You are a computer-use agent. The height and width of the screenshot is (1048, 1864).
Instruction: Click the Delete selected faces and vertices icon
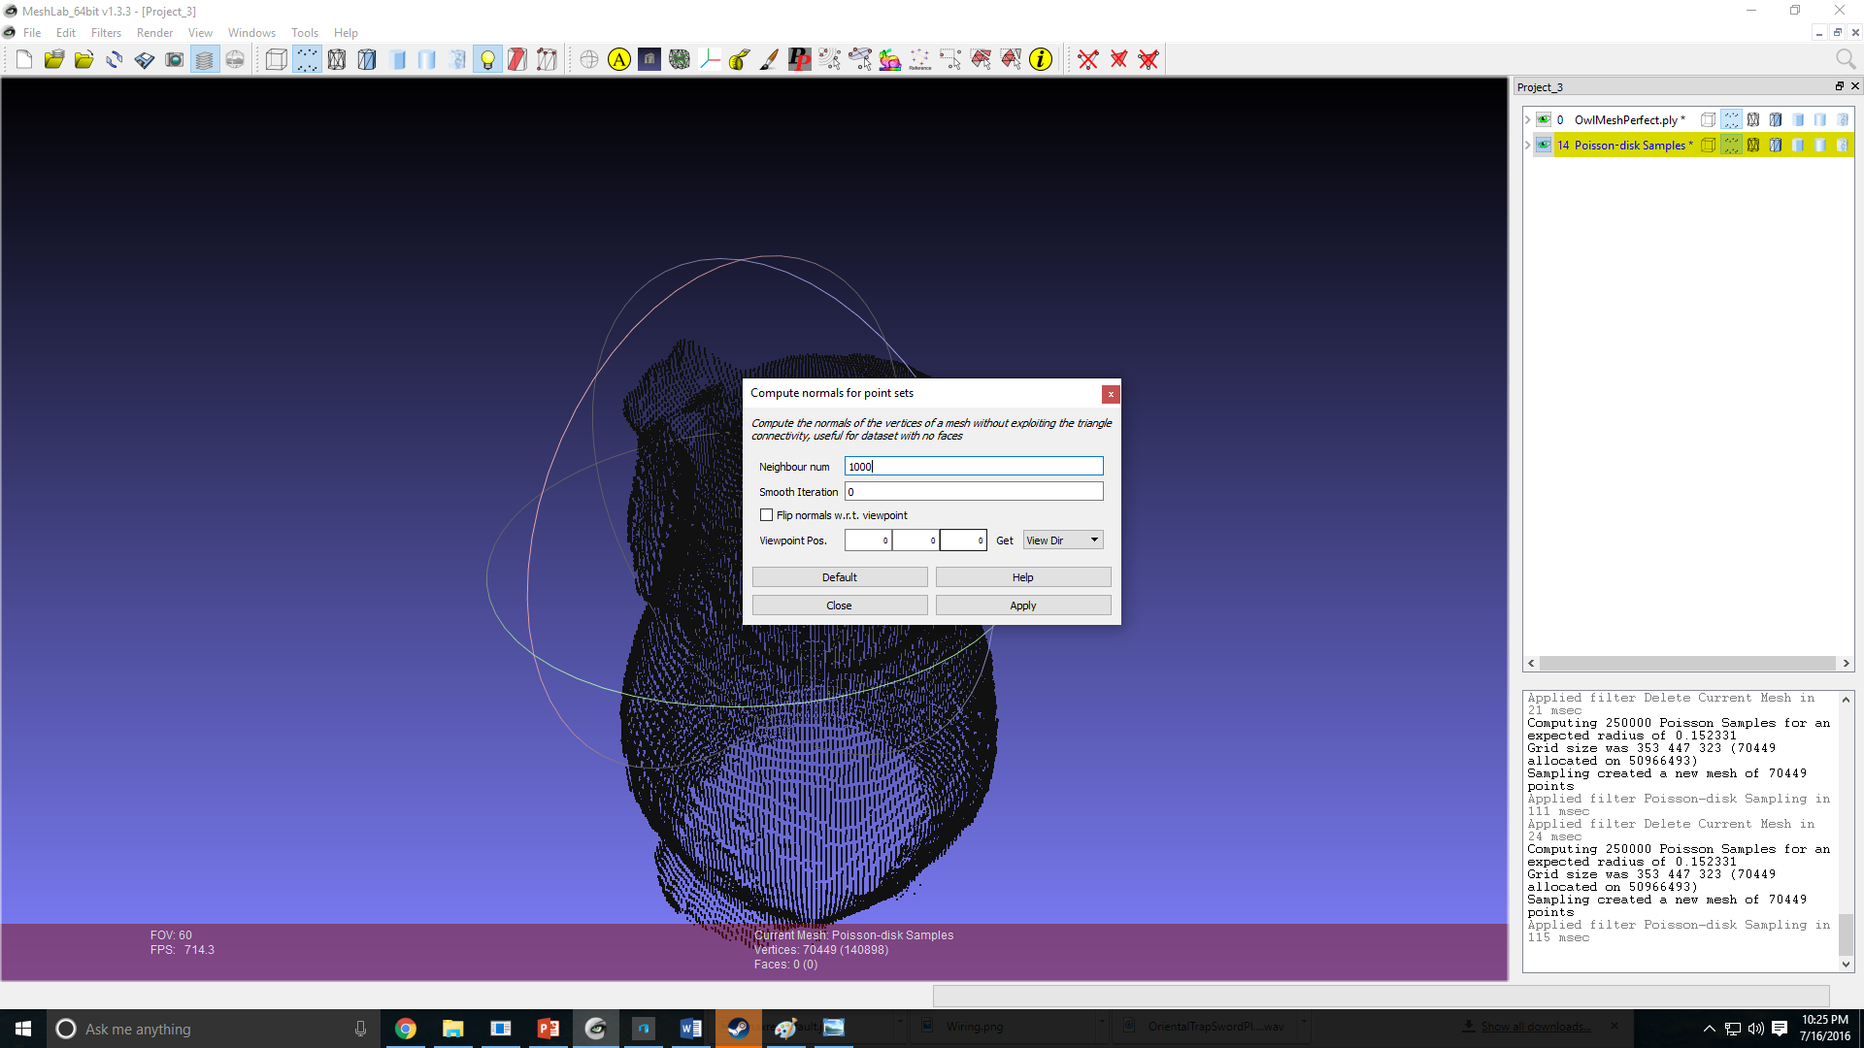1148,60
